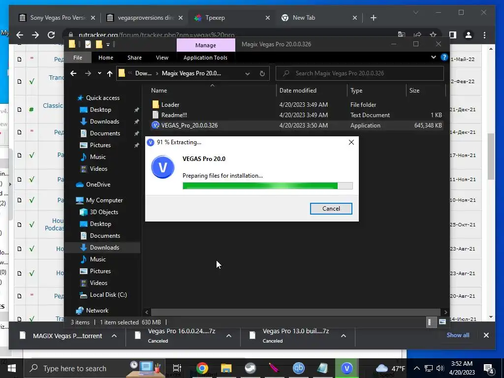Expand MAGIX Vegas torrent download options
Viewport: 504px width, 378px height.
(x=114, y=336)
